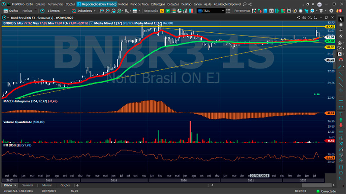Open the ITSA4 asset combo box
Viewport: 346px width, 194px height.
211,11
